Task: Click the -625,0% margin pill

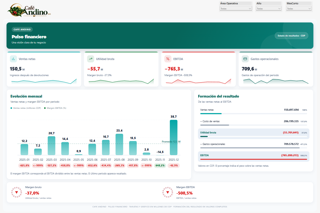Action: pyautogui.click(x=24, y=166)
